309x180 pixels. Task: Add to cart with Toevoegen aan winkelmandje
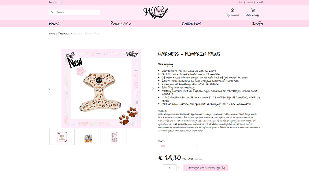click(x=206, y=168)
